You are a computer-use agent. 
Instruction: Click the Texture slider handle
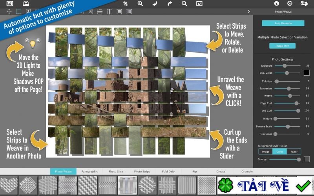(276, 119)
